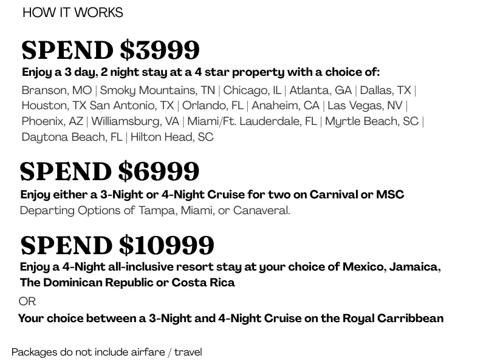Click the SPEND $10999 heading
Screen dimensions: 486x364
(117, 245)
